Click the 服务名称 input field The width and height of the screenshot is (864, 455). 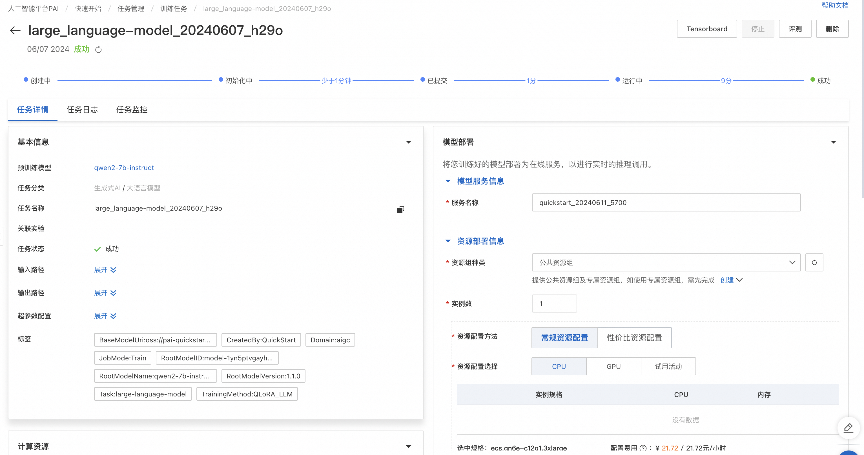pyautogui.click(x=666, y=202)
